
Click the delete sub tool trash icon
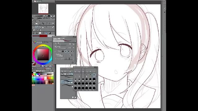tap(75, 97)
